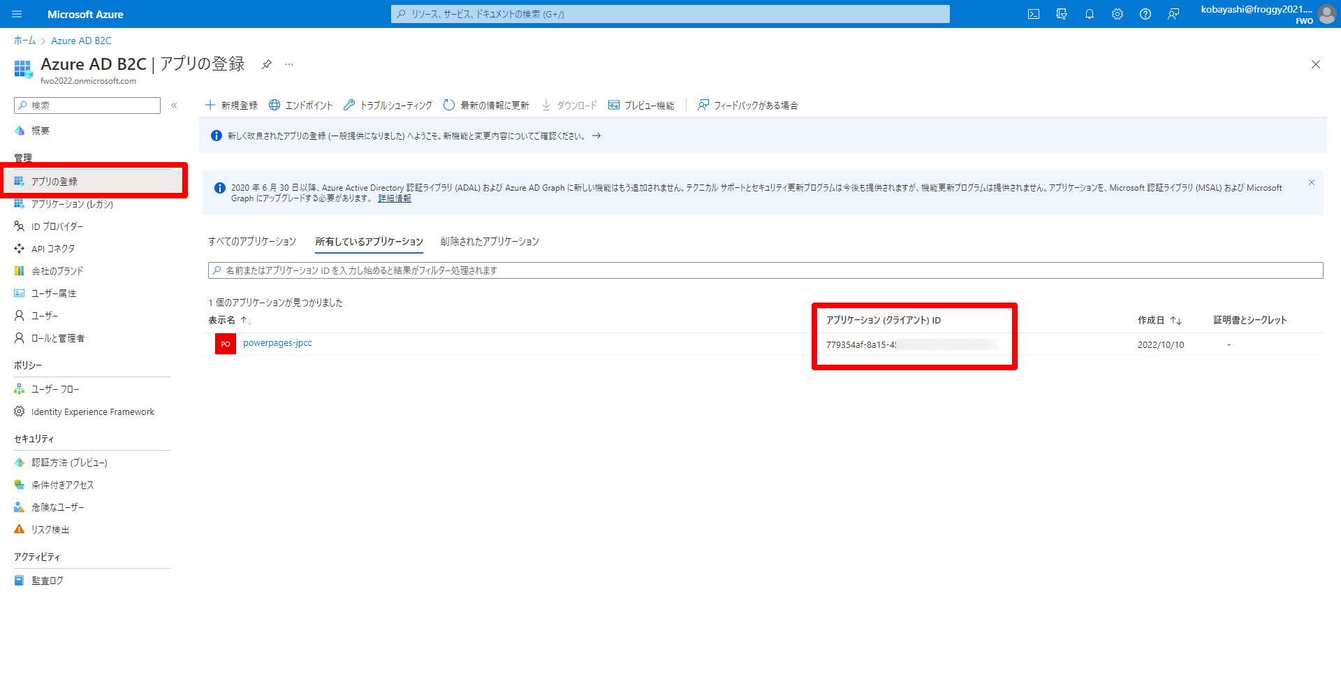Click アプリケーション (クライアント) ID column header

pos(884,320)
